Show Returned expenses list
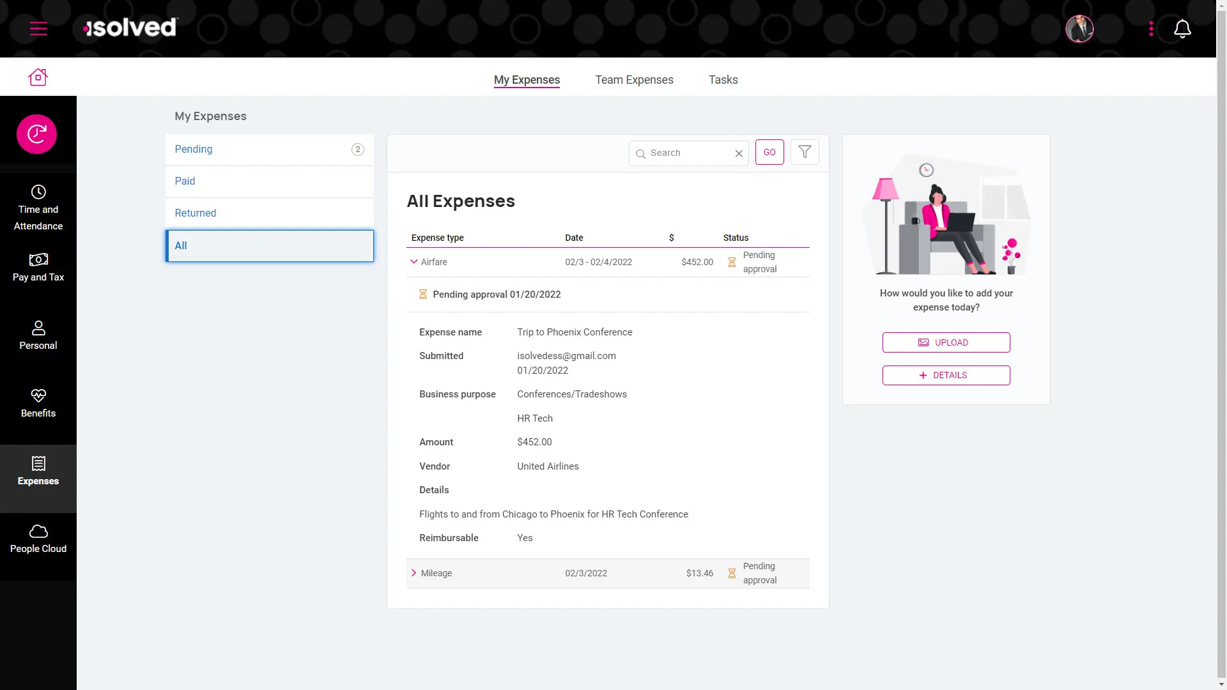This screenshot has width=1227, height=690. coord(270,213)
